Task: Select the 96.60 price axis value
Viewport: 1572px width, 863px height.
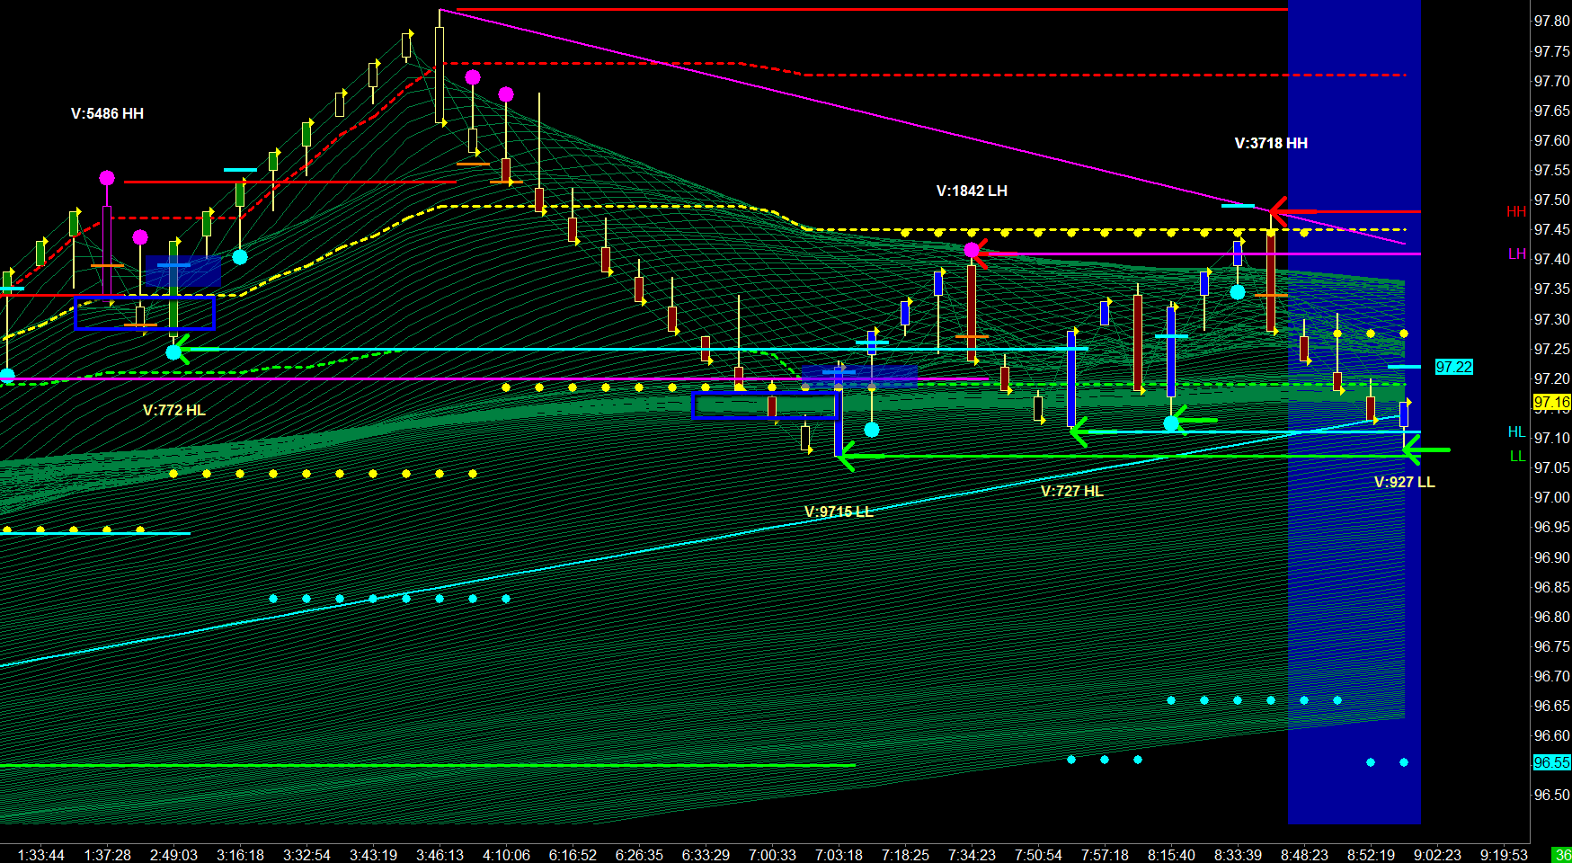Action: point(1552,736)
